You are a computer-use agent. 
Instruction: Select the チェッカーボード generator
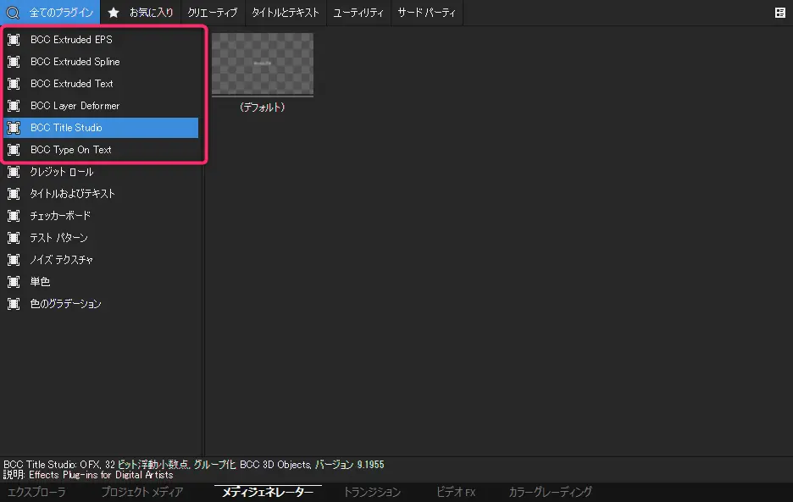101,216
